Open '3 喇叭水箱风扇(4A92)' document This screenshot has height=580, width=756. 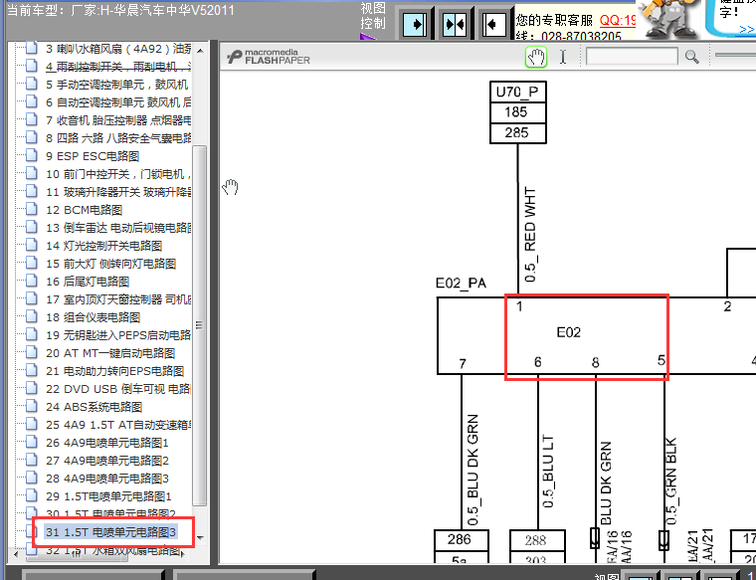tap(118, 49)
